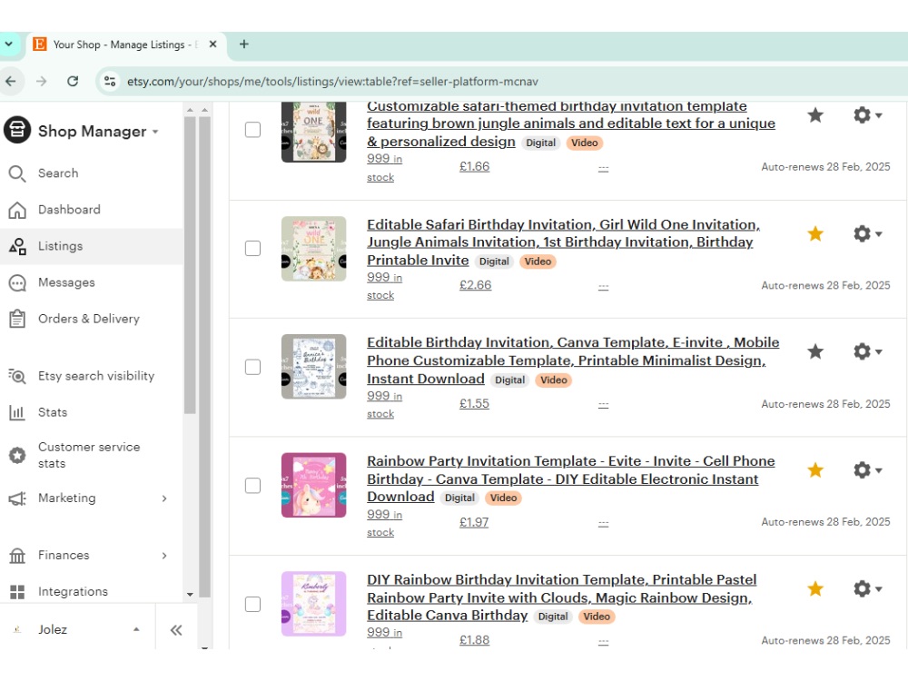Open Messages in the sidebar
This screenshot has height=681, width=908.
(x=92, y=282)
